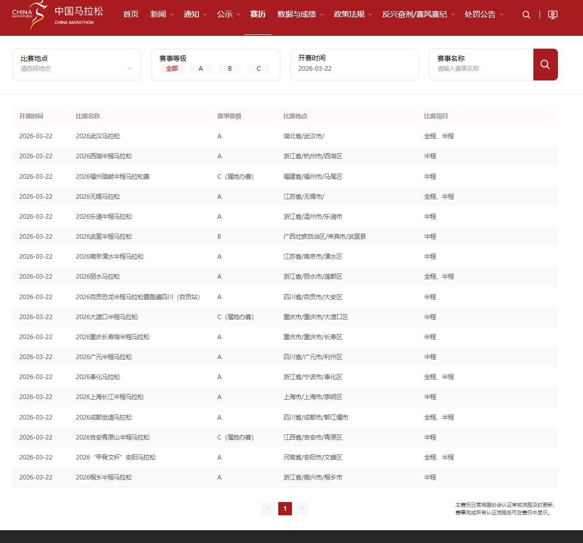Viewport: 583px width, 543px height.
Task: Filter events by level A
Action: (x=200, y=69)
